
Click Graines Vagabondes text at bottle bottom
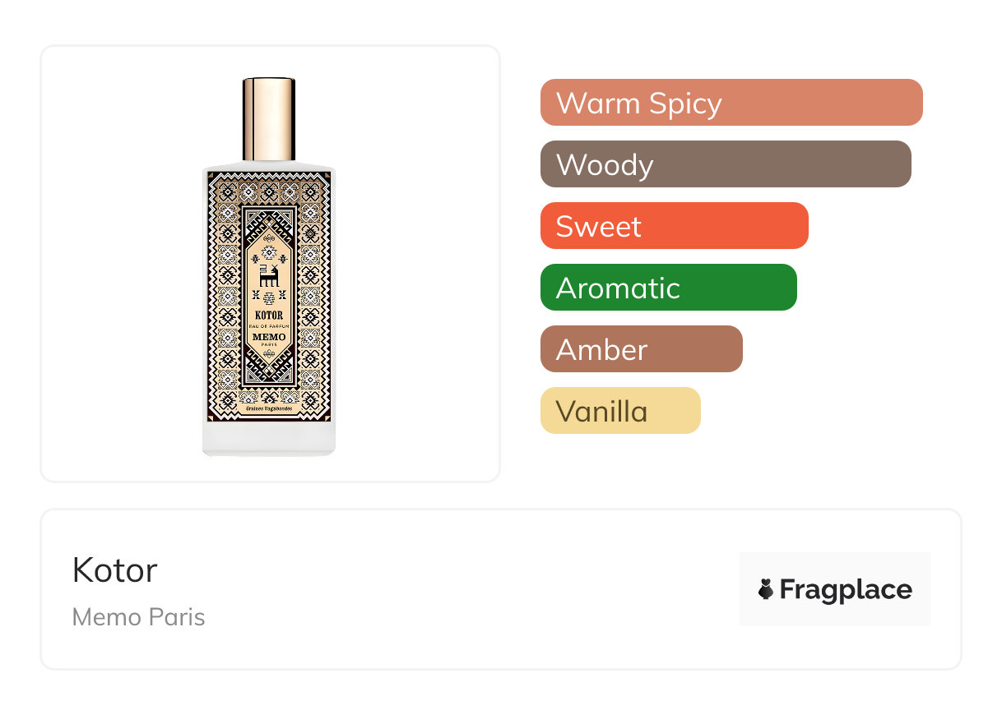coord(269,408)
